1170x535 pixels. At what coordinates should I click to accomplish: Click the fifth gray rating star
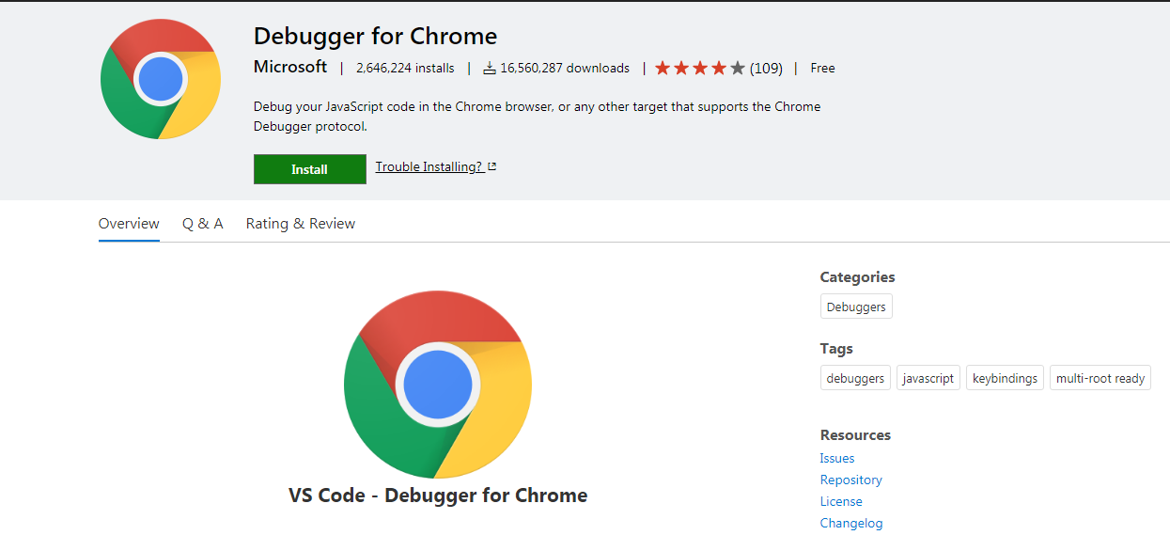[x=738, y=68]
